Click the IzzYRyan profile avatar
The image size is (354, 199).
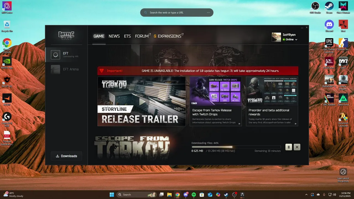point(276,37)
